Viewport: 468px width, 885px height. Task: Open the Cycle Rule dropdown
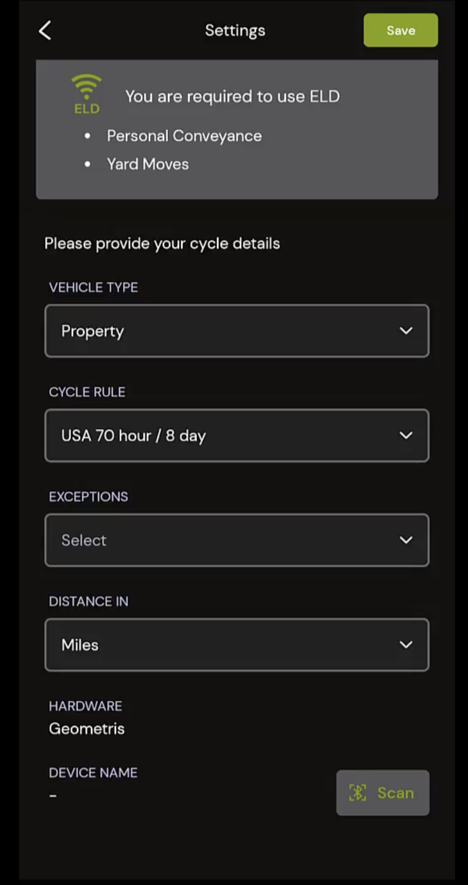pos(236,435)
